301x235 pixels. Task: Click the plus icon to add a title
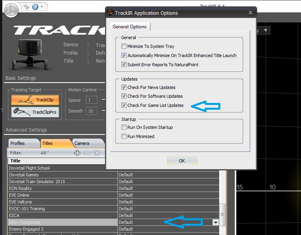click(x=77, y=153)
